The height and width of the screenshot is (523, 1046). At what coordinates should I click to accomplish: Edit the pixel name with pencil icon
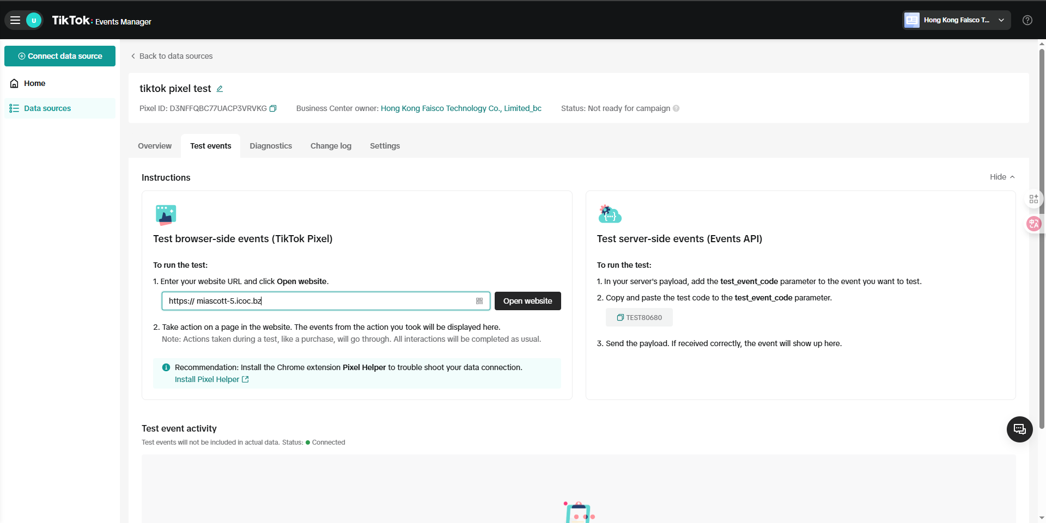pos(220,89)
